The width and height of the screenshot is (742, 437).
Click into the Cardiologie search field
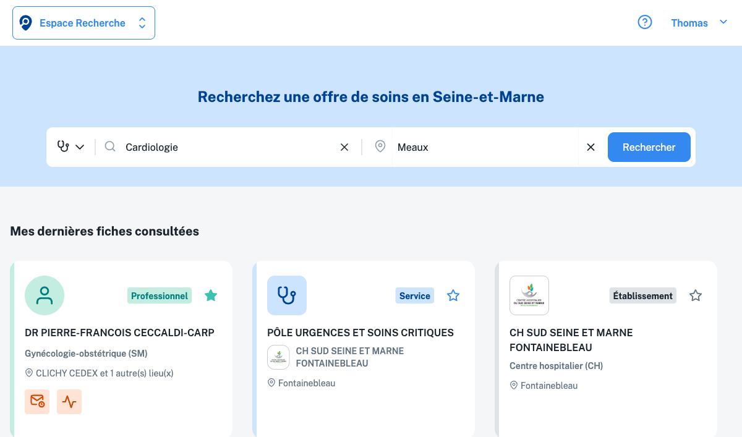pyautogui.click(x=229, y=147)
